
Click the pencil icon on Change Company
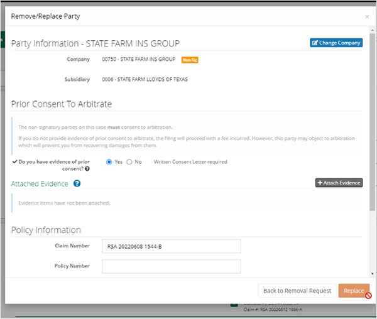click(315, 43)
